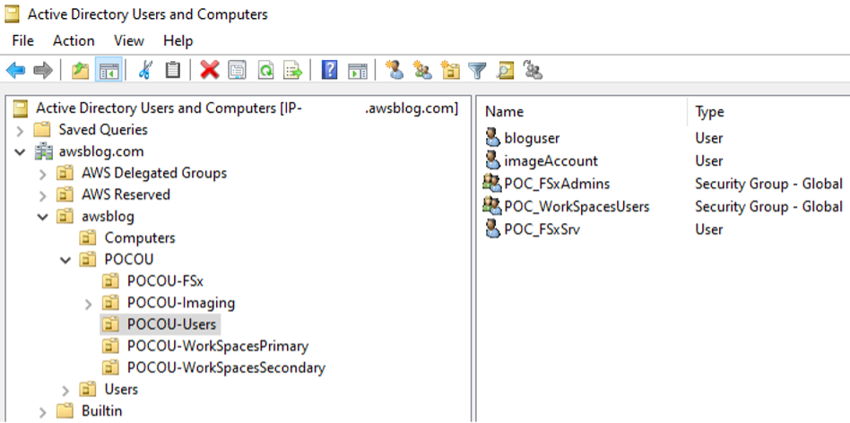
Task: Click the Copy clipboard icon
Action: point(172,71)
